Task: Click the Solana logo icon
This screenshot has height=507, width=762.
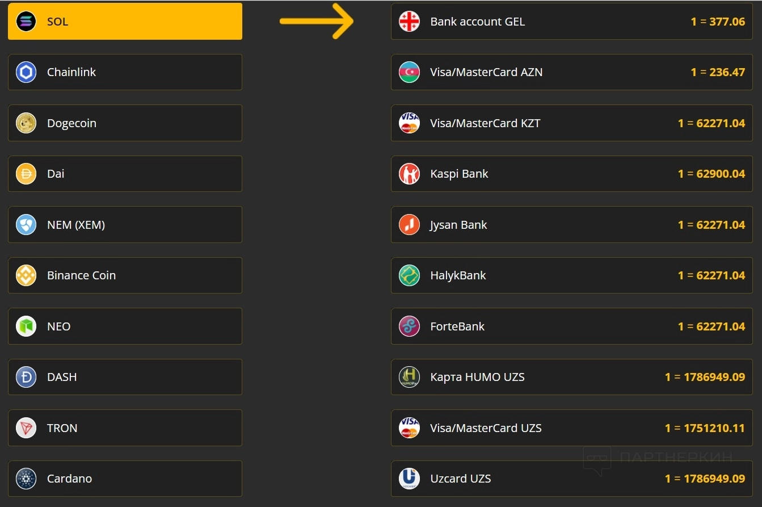Action: [26, 22]
